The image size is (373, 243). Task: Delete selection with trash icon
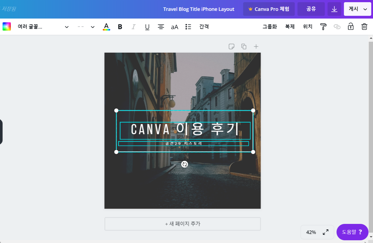(364, 26)
